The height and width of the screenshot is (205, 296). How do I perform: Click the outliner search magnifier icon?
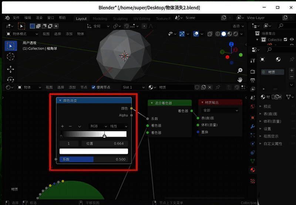click(x=281, y=26)
